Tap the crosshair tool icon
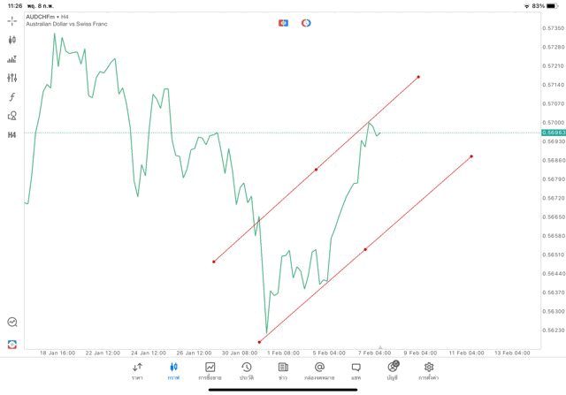The height and width of the screenshot is (395, 566). pos(12,20)
